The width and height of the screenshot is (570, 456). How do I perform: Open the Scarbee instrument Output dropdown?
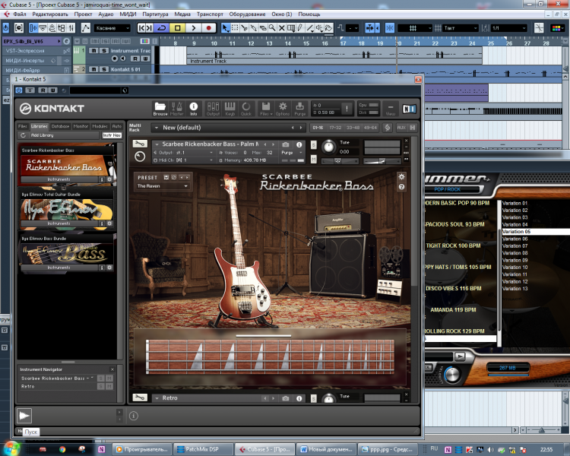[184, 153]
